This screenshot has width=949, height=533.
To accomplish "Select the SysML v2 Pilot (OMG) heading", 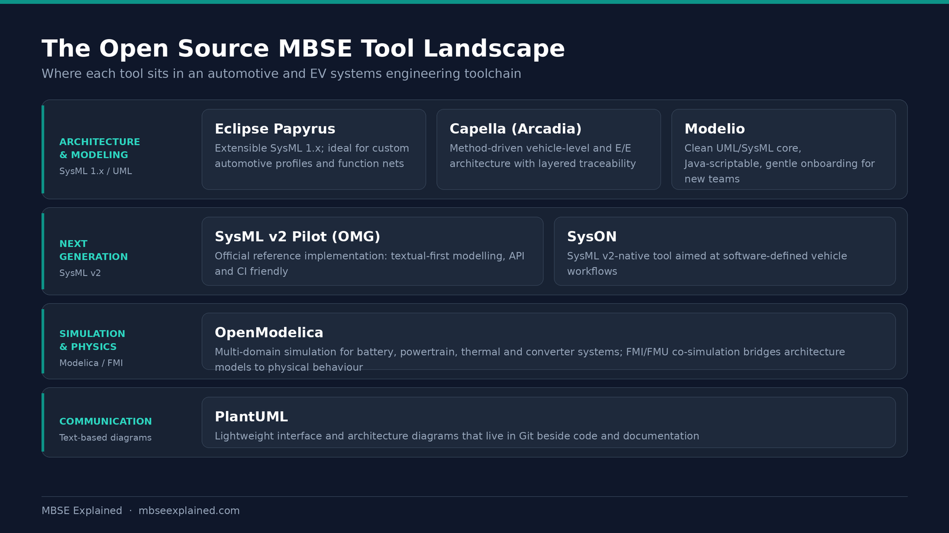I will [x=297, y=237].
